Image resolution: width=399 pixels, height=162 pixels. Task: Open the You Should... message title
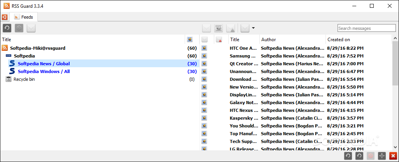coord(244,126)
